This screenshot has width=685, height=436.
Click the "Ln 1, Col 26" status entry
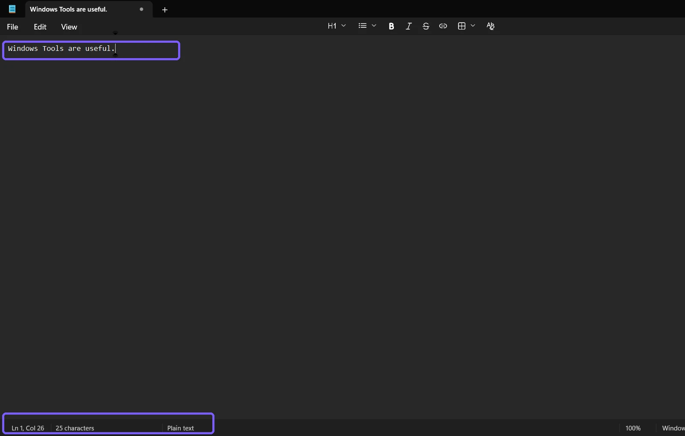tap(28, 428)
